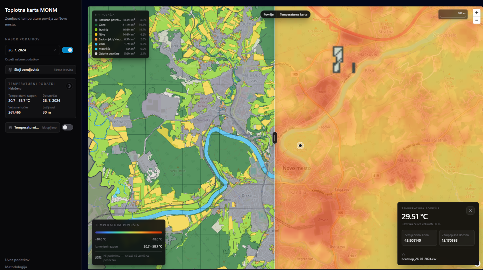This screenshot has height=270, width=483.
Task: Click the info icon in Temperaturni podatki
Action: [69, 86]
